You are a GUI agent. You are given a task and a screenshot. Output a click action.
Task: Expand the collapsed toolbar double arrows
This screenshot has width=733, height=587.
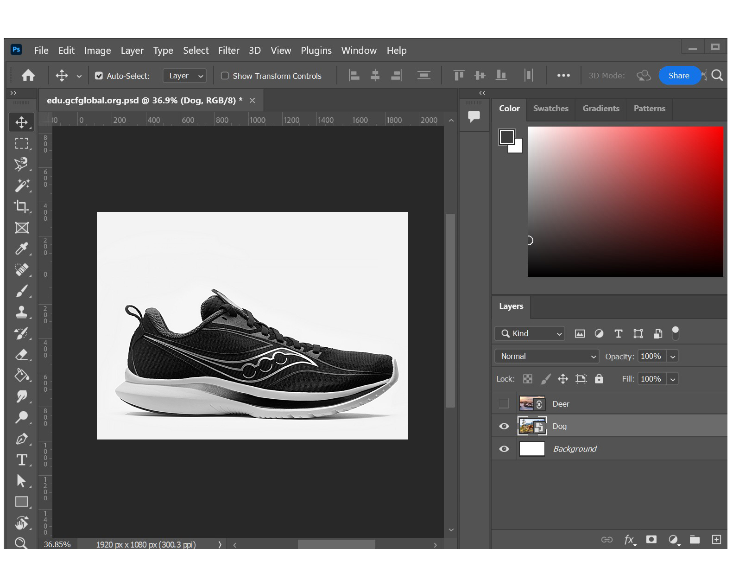coord(13,93)
